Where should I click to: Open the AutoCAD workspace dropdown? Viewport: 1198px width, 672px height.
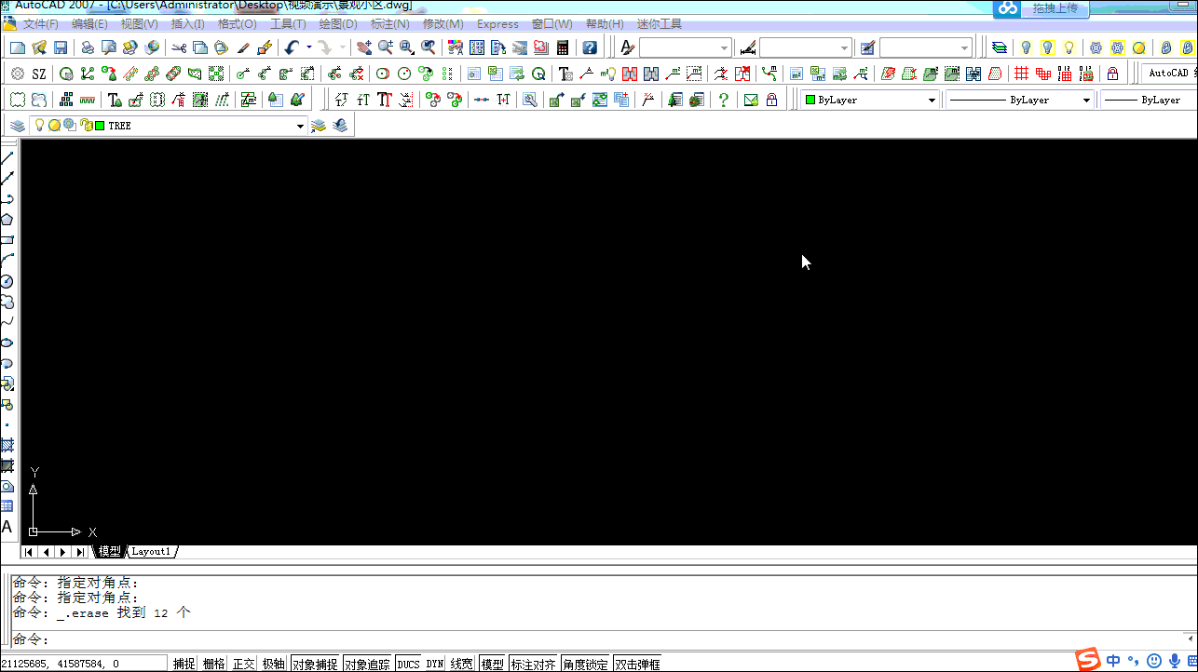click(1168, 74)
